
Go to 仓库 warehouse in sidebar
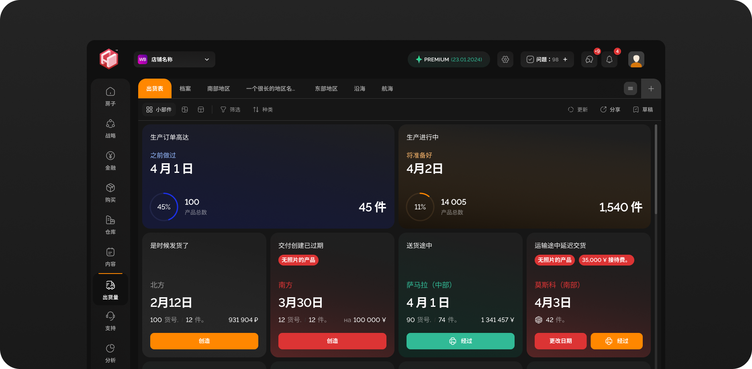[110, 225]
